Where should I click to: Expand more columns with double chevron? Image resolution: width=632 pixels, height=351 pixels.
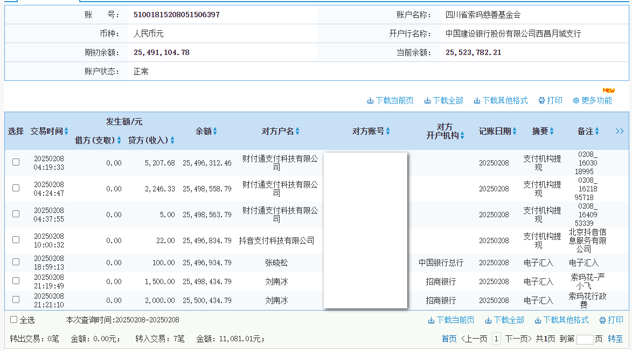(x=620, y=131)
